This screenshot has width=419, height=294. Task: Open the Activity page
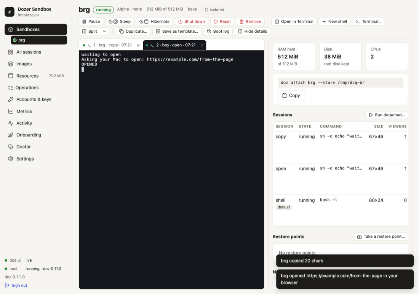(x=36, y=123)
